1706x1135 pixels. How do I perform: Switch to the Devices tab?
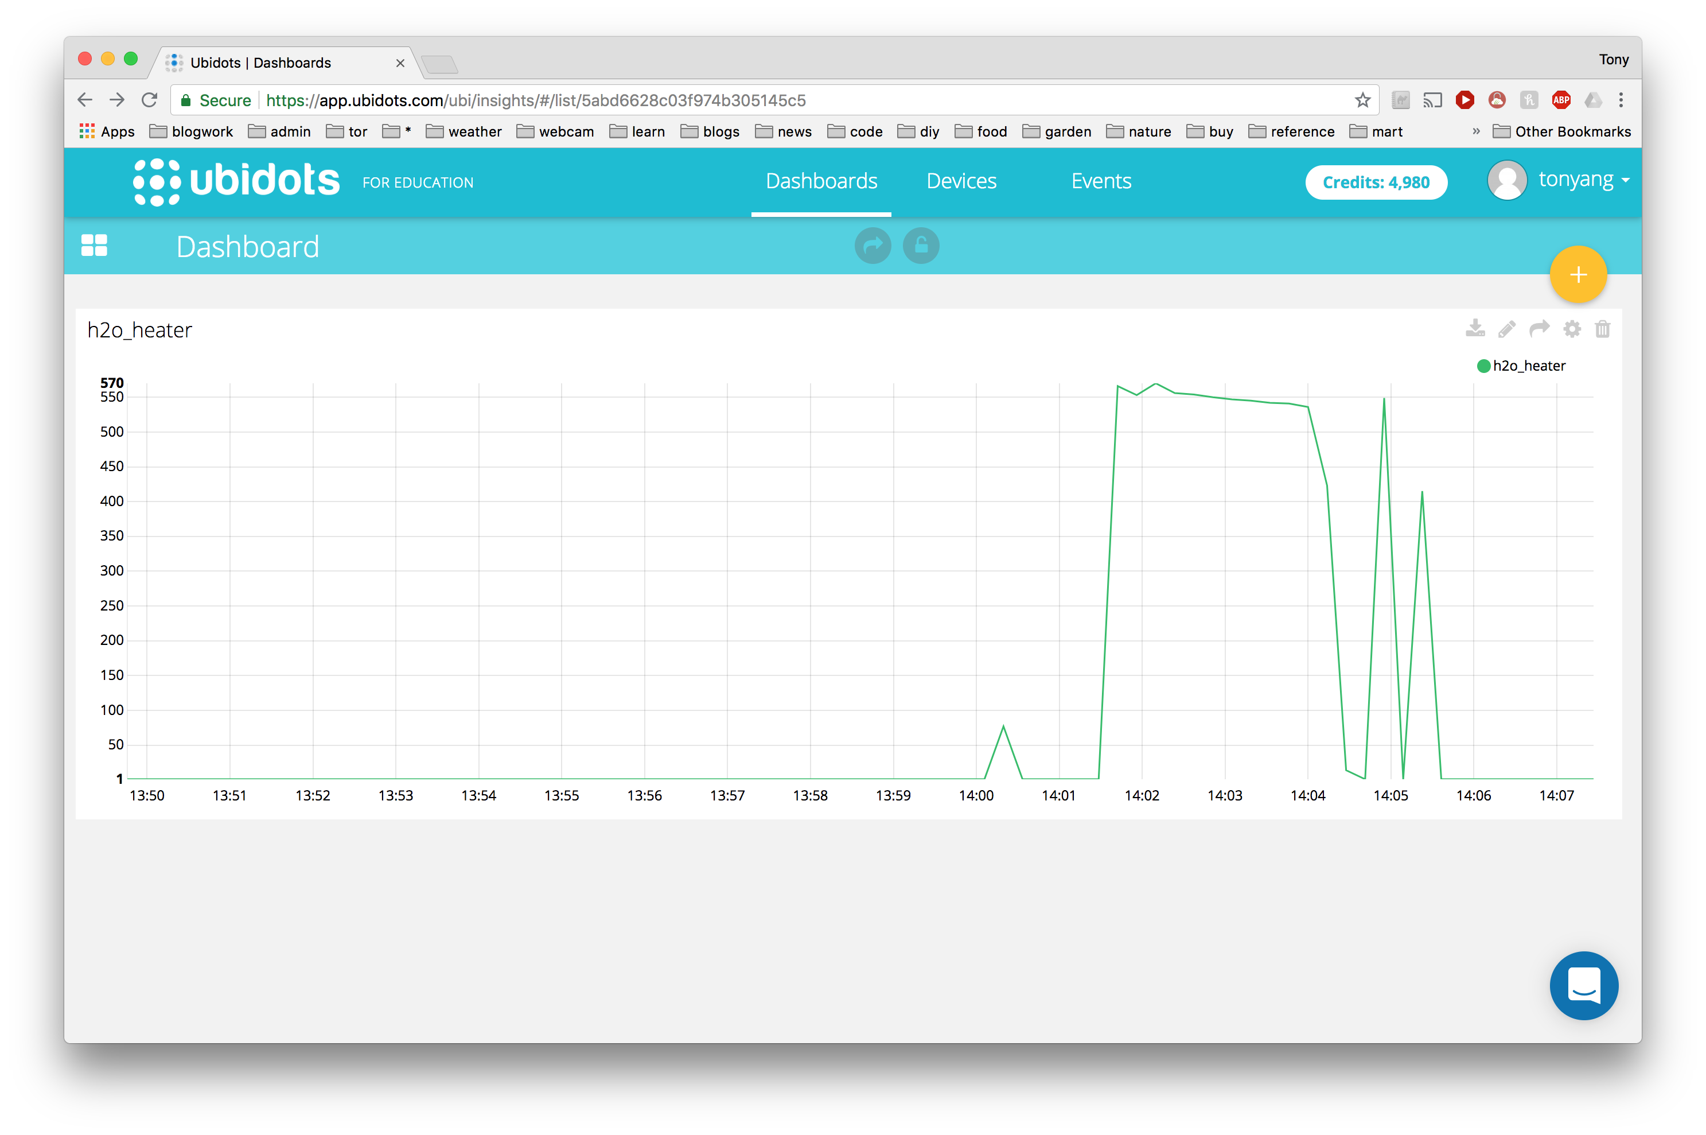point(961,181)
